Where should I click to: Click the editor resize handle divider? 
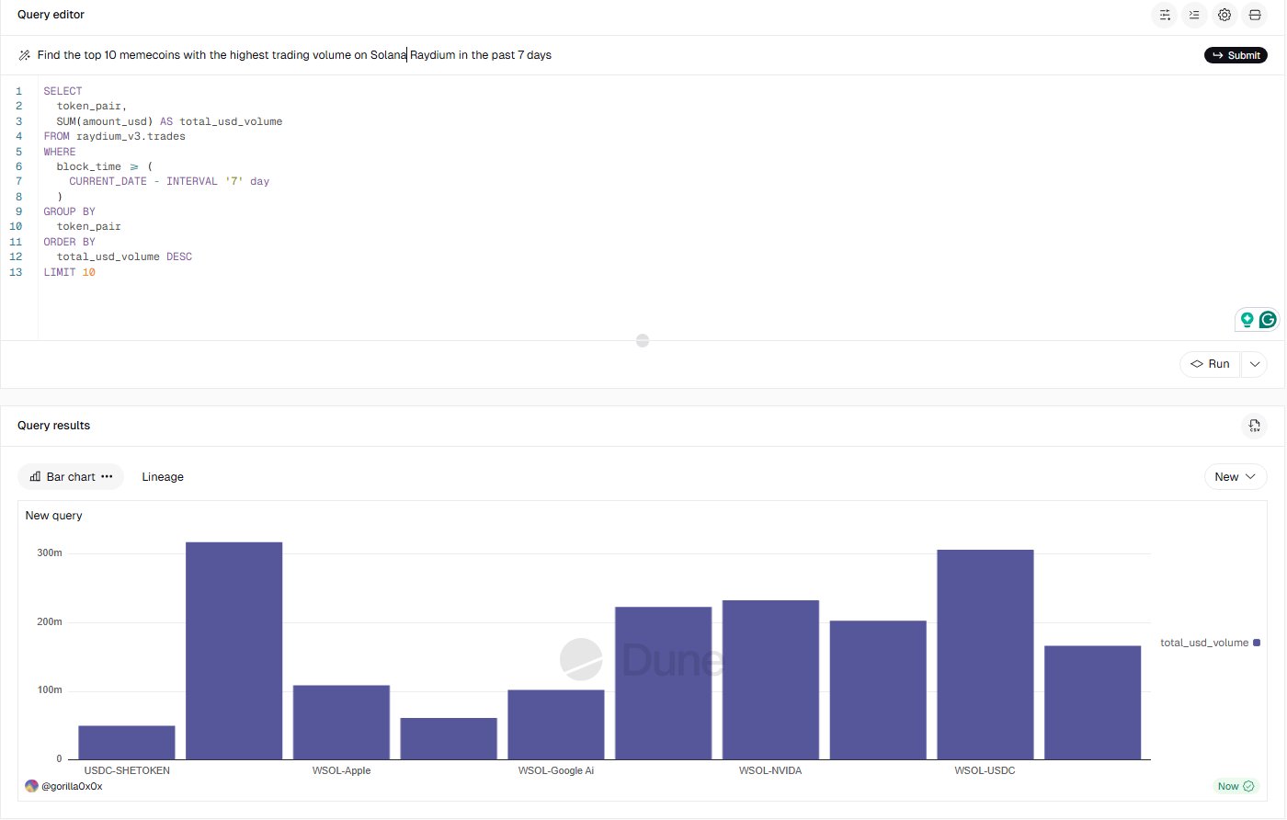643,340
